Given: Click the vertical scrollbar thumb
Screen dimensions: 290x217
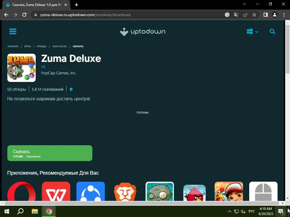Looking at the screenshot, I should pos(287,49).
